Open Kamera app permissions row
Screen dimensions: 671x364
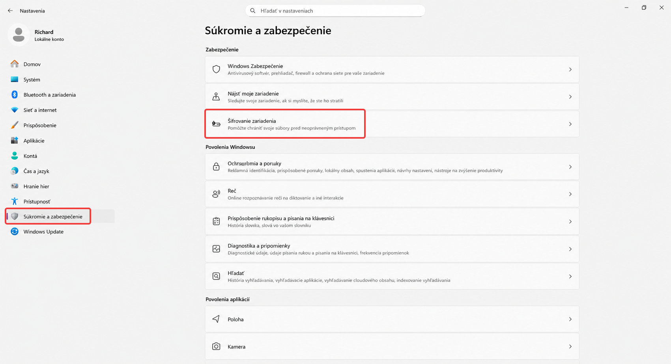[392, 347]
